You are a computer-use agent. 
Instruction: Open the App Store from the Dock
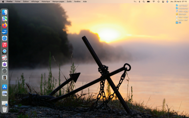pyautogui.click(x=5, y=87)
